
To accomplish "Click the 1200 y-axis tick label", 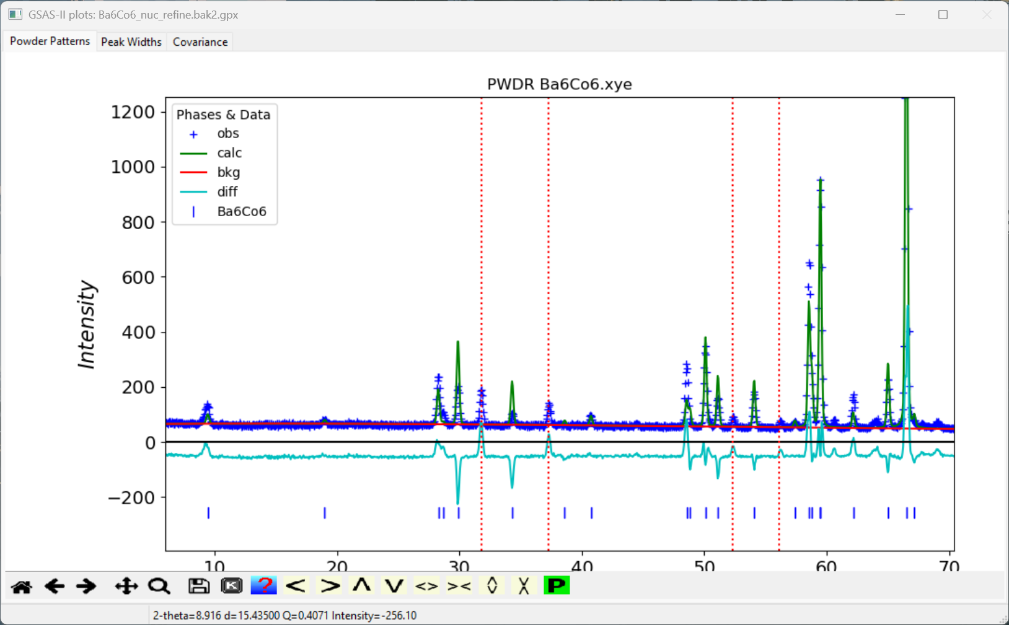I will click(133, 112).
